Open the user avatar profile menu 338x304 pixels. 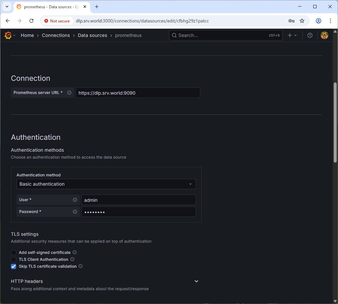[324, 35]
